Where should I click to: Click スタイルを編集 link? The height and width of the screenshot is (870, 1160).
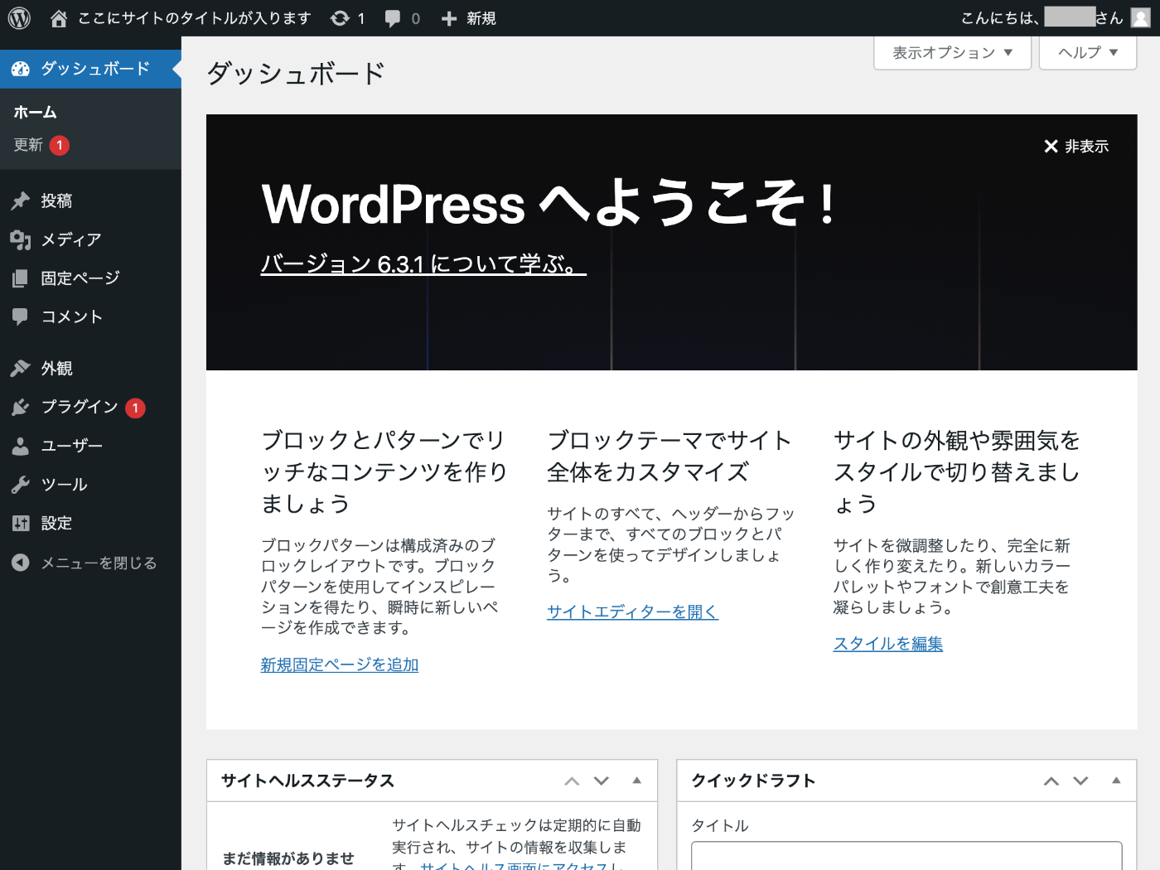(x=888, y=644)
